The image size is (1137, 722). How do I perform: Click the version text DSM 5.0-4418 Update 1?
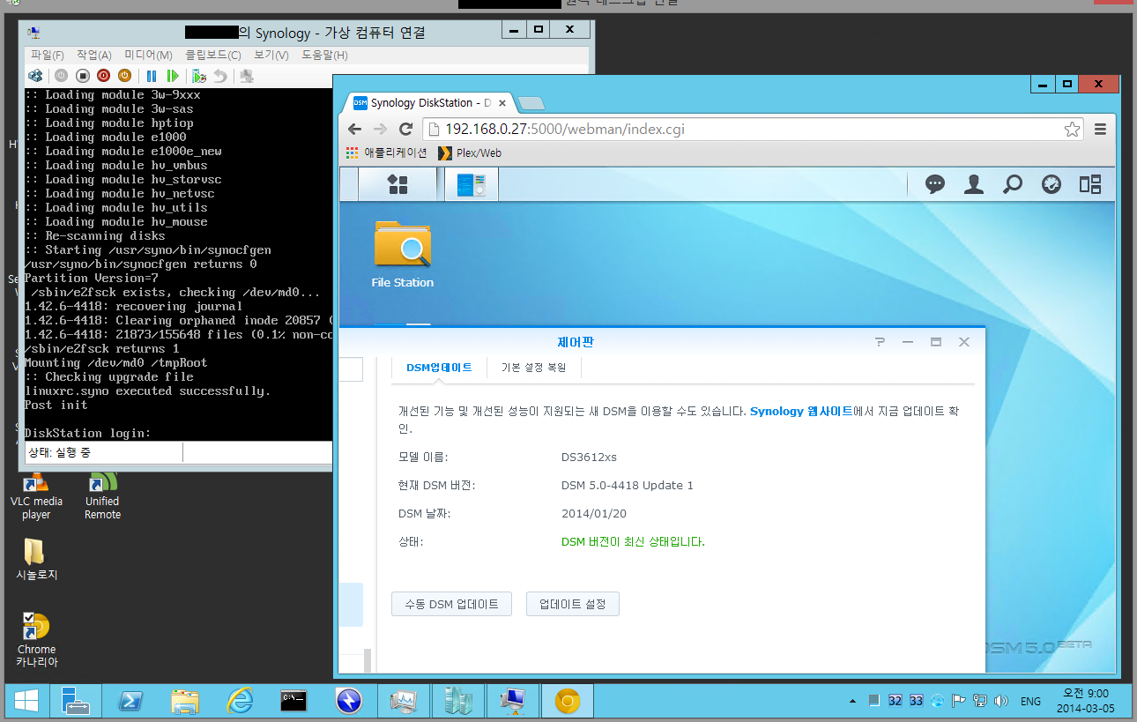pos(628,486)
